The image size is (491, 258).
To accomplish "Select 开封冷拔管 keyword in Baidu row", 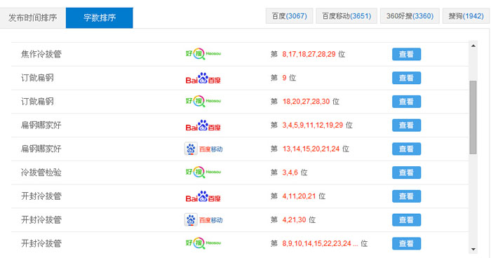I will coord(41,196).
